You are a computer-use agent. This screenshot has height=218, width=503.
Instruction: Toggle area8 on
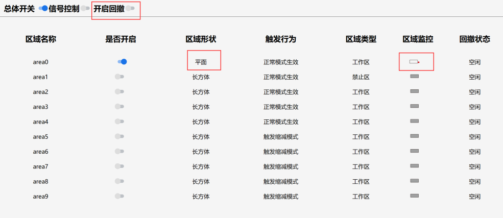tap(119, 181)
